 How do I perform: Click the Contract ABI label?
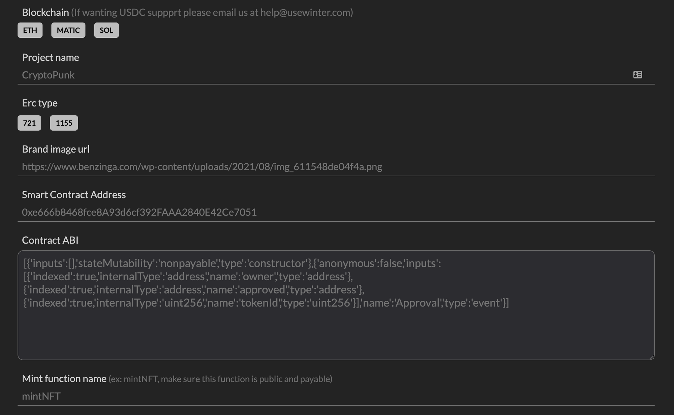[x=50, y=240]
